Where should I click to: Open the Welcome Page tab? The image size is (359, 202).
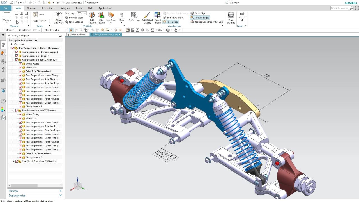coord(77,35)
